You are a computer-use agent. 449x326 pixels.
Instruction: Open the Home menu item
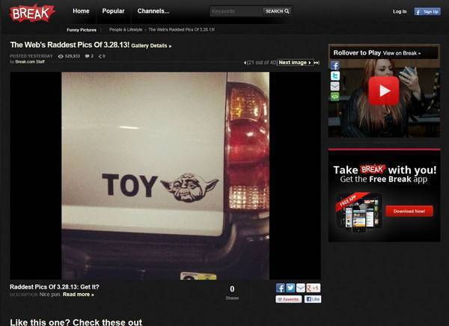click(x=81, y=11)
